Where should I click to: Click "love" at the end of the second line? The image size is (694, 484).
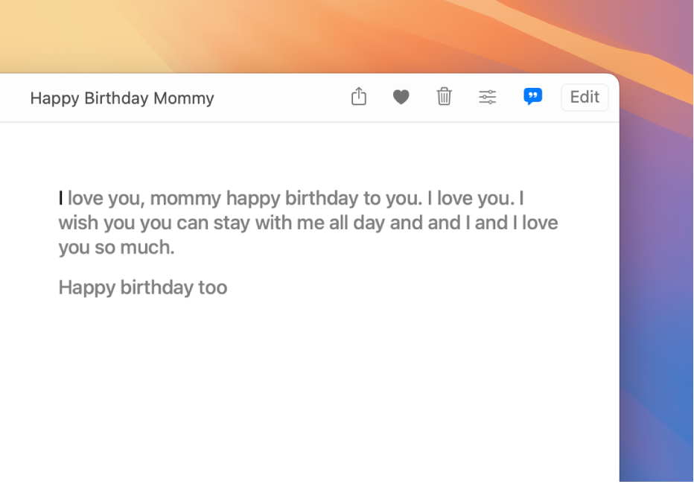[540, 223]
